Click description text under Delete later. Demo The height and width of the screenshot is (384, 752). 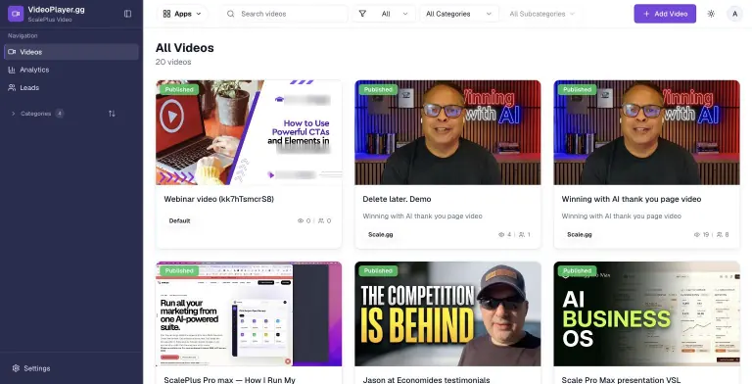(x=423, y=216)
